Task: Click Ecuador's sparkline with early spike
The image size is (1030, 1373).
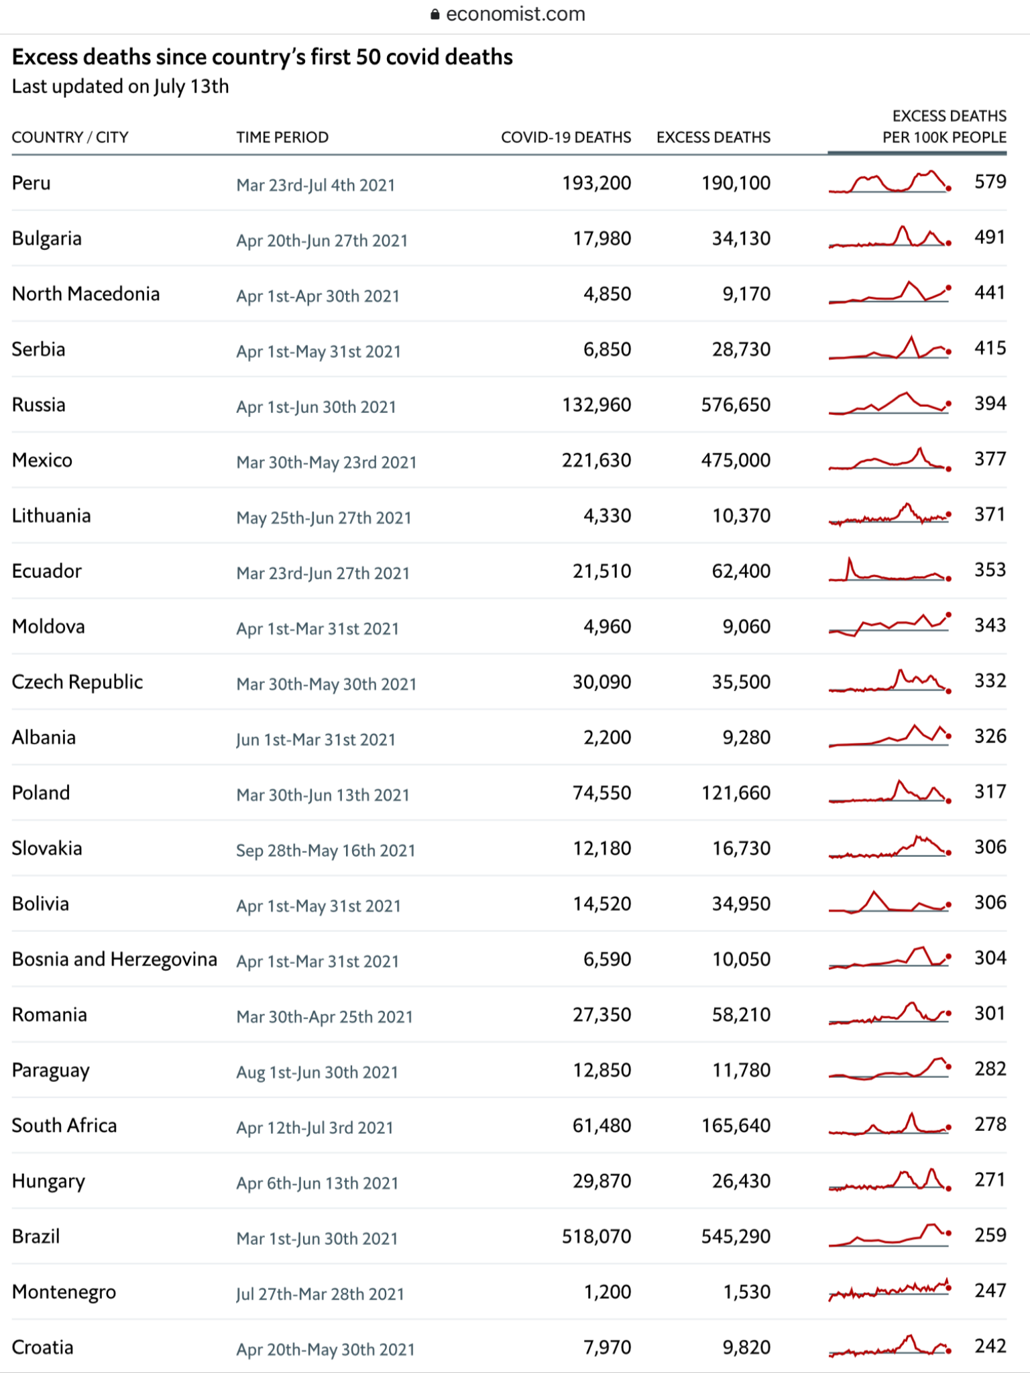Action: click(x=891, y=570)
